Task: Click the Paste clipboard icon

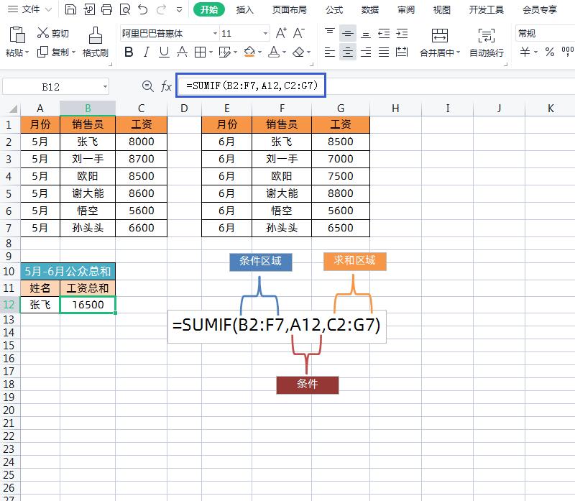Action: [17, 35]
